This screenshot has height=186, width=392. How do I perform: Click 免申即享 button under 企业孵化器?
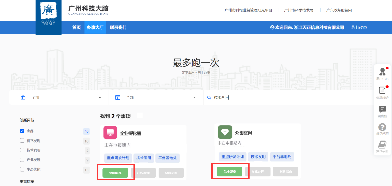tap(115, 173)
